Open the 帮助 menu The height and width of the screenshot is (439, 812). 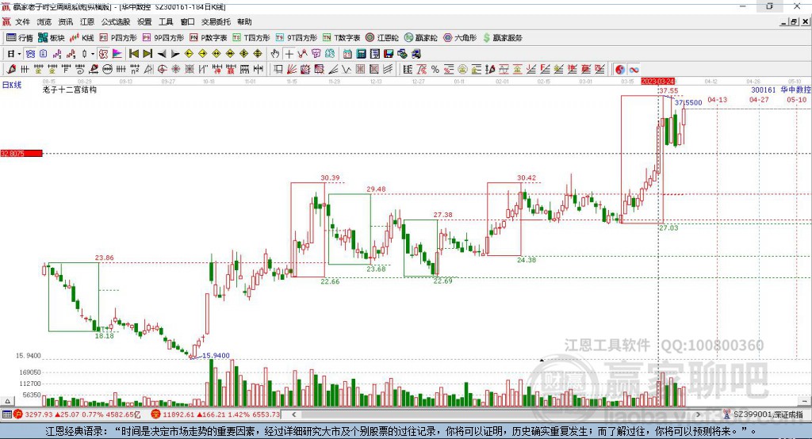pos(244,21)
